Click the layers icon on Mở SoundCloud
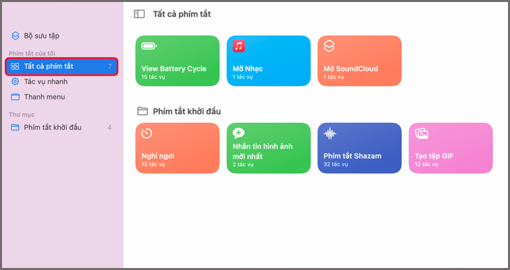 329,47
